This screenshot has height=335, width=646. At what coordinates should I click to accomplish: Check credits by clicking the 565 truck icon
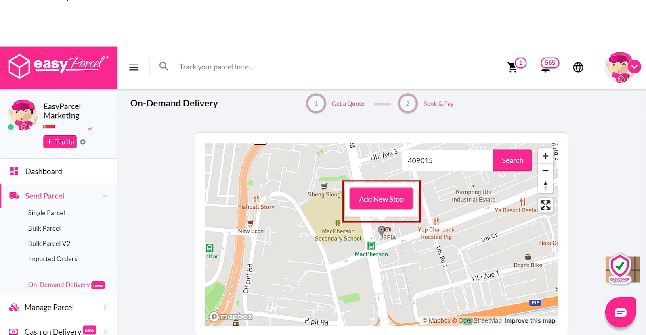(547, 67)
